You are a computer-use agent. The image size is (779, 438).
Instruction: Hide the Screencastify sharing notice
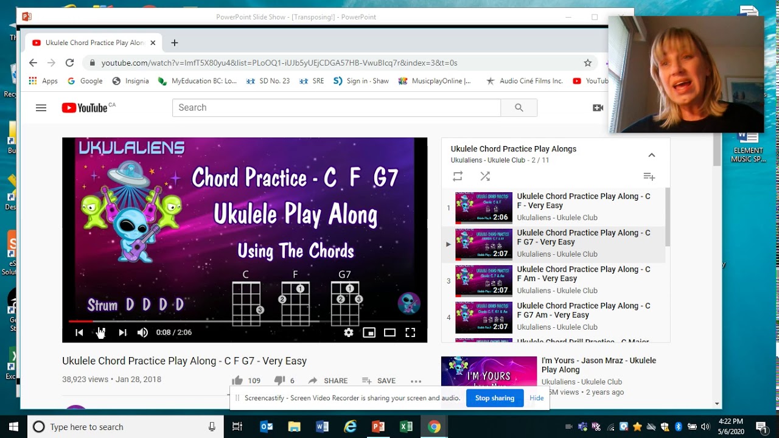(x=537, y=398)
